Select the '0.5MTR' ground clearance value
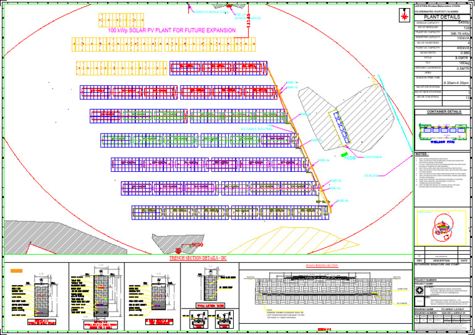 coord(463,69)
